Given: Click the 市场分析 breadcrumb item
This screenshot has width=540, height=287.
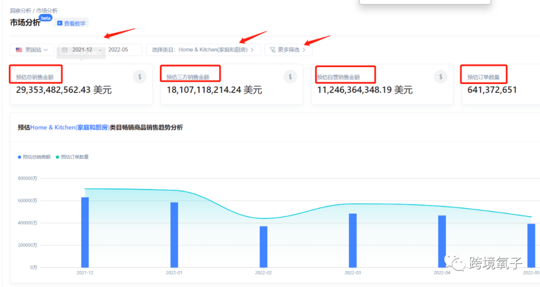Looking at the screenshot, I should pos(47,10).
